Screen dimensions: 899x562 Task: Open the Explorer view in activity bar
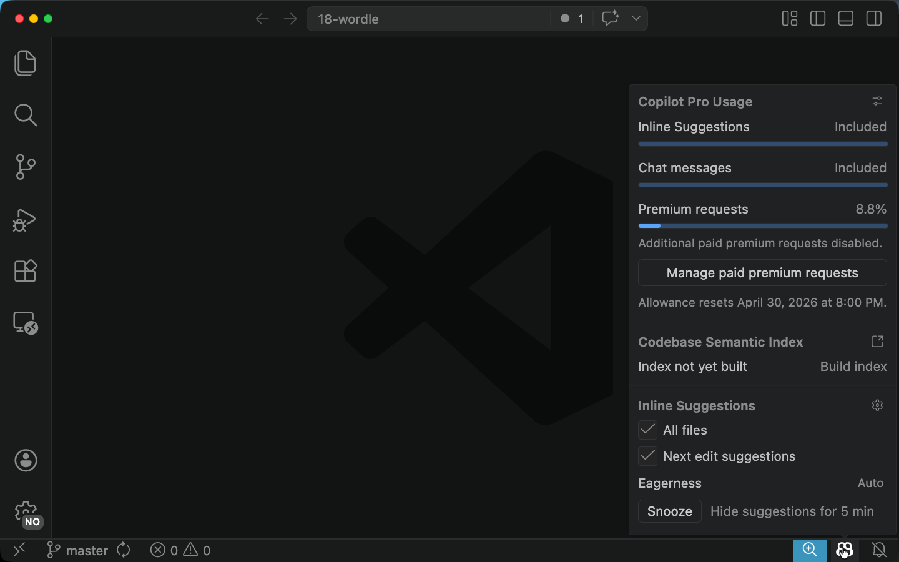coord(26,63)
